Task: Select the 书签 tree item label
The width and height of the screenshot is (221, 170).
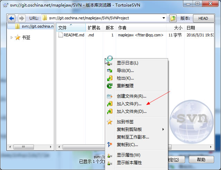Action: tap(26, 37)
